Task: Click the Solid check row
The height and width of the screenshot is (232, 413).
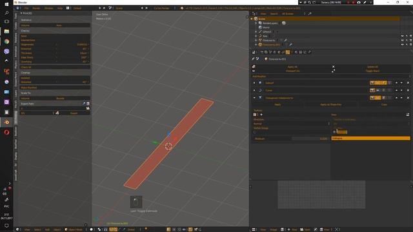Action: pos(55,36)
